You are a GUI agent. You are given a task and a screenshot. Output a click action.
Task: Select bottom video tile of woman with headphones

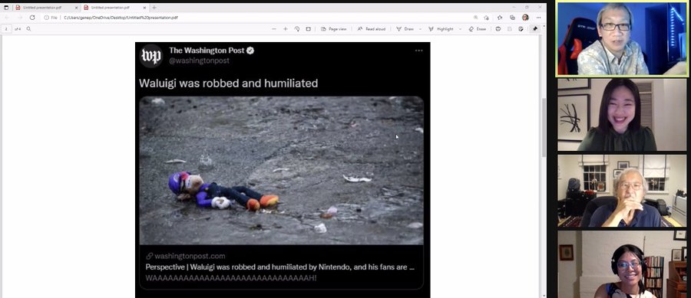click(622, 264)
